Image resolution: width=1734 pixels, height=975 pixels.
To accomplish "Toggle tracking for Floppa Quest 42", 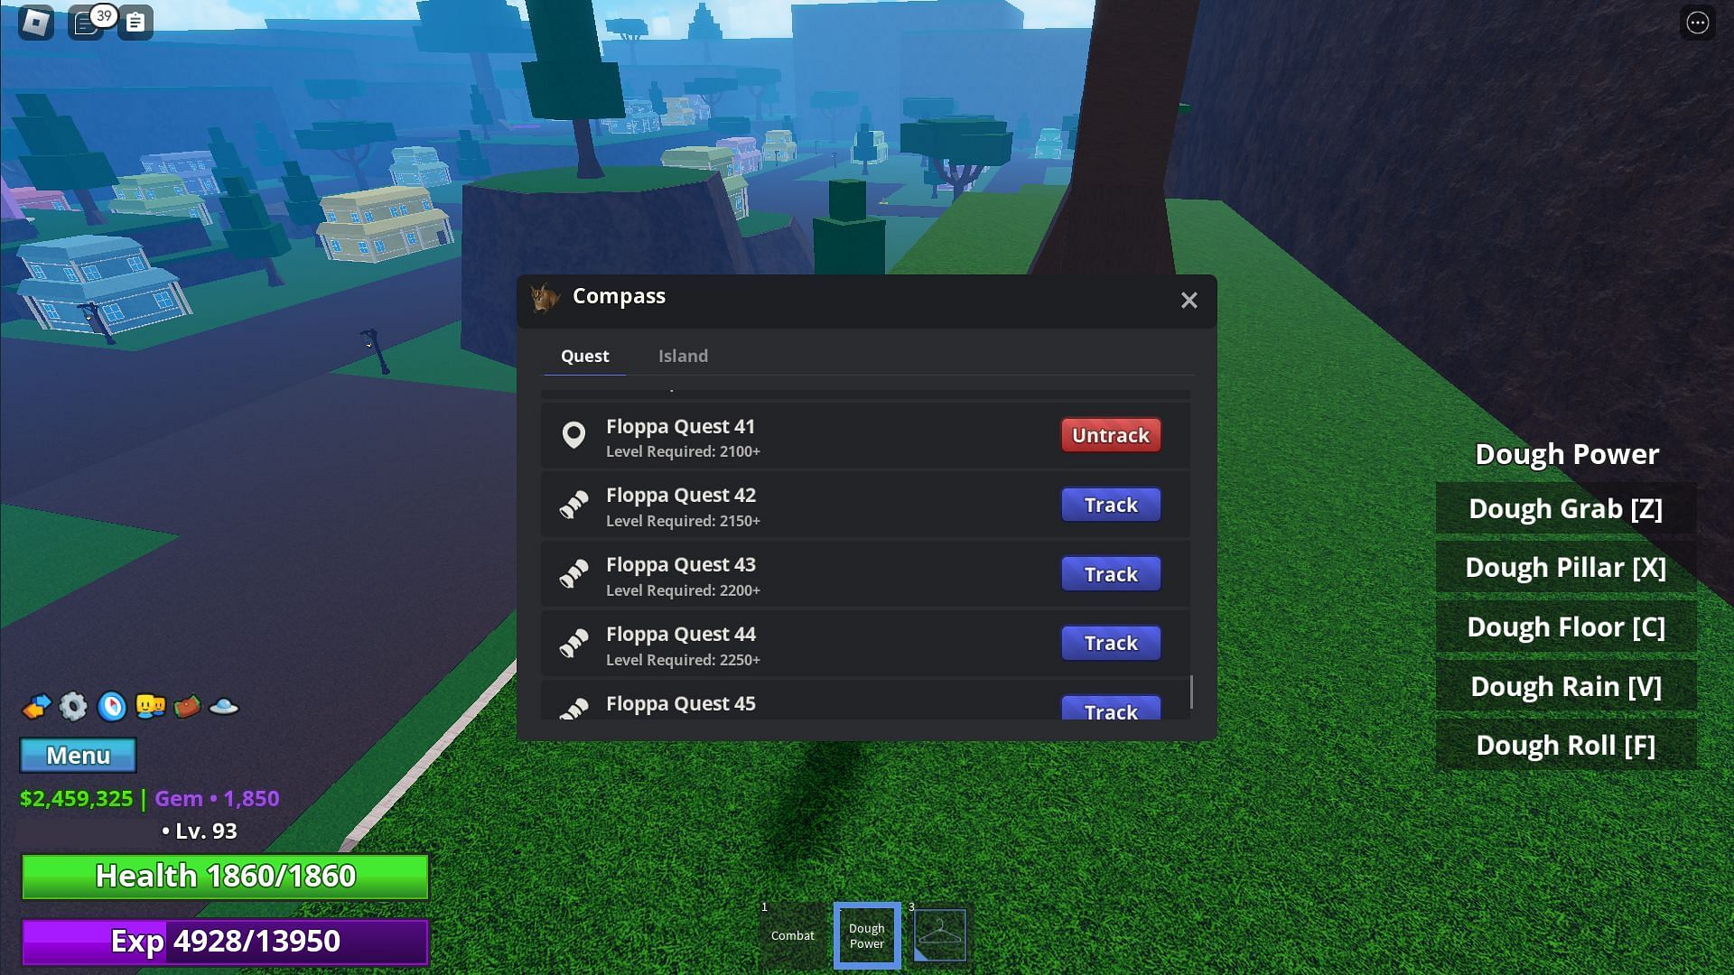I will (1109, 505).
